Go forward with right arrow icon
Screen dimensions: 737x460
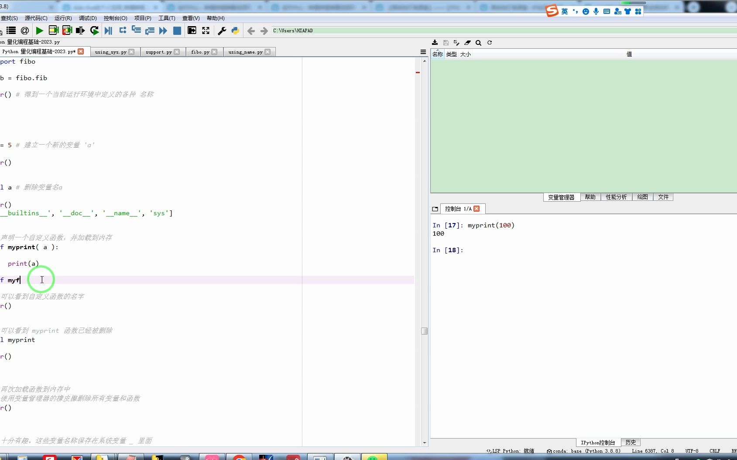point(264,30)
